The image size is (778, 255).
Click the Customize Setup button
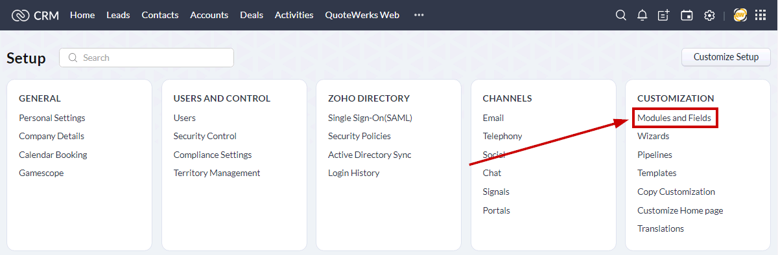726,57
